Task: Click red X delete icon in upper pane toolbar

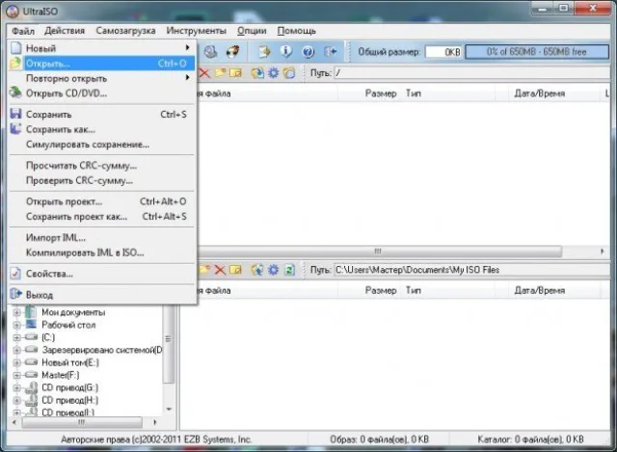Action: tap(204, 73)
